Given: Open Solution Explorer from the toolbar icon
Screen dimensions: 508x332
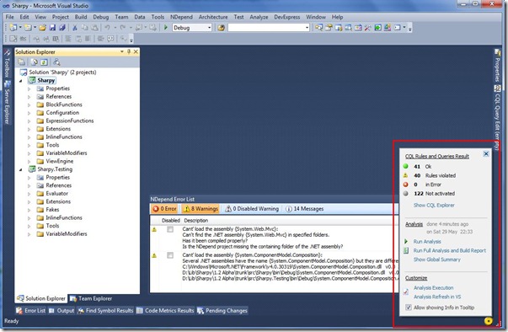Looking at the screenshot, I should point(318,28).
